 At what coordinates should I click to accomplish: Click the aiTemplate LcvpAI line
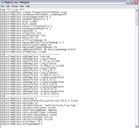coord(24,52)
